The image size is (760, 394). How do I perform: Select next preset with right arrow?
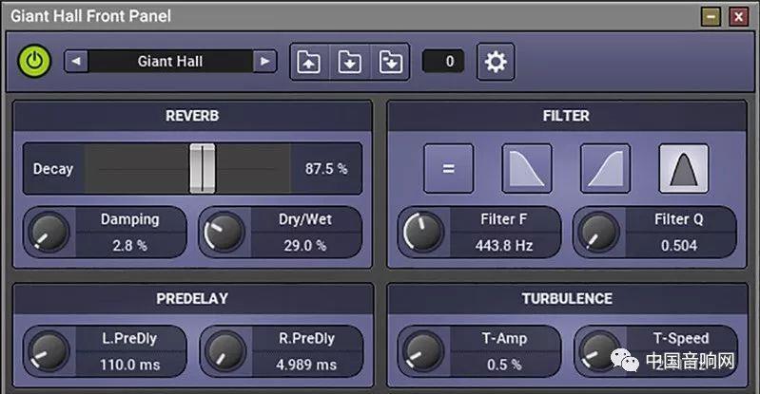(264, 62)
